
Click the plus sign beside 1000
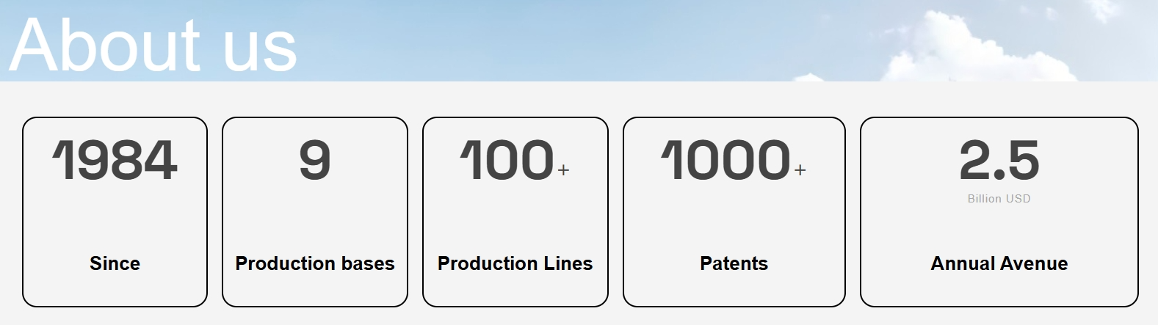(800, 170)
